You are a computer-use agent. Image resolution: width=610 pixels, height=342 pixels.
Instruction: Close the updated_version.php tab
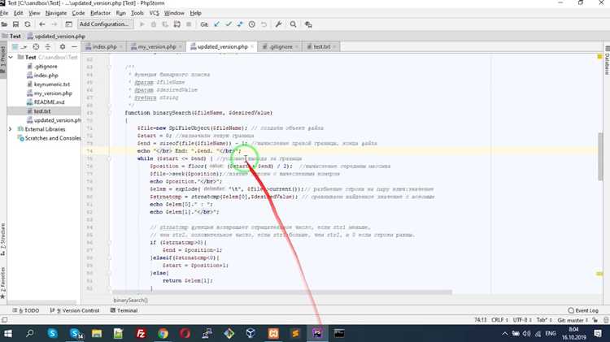coord(252,46)
